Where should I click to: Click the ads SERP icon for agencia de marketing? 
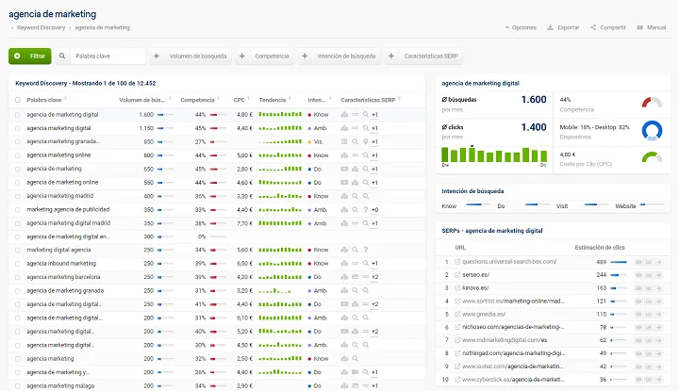click(344, 169)
